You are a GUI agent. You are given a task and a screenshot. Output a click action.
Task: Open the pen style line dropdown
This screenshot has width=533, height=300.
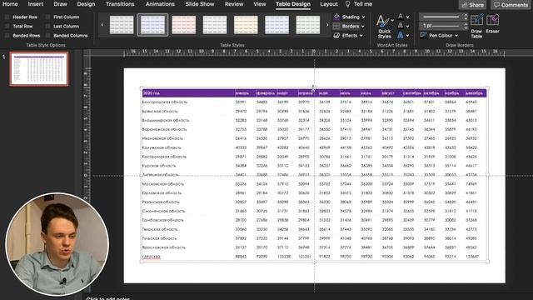click(x=444, y=17)
